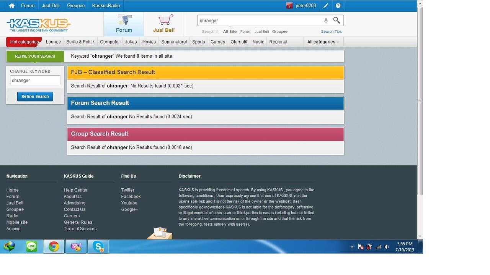This screenshot has width=490, height=275.
Task: Click the magnifier search icon
Action: (x=336, y=20)
